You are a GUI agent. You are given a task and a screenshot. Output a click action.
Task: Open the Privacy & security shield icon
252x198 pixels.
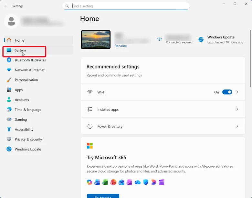[9, 139]
